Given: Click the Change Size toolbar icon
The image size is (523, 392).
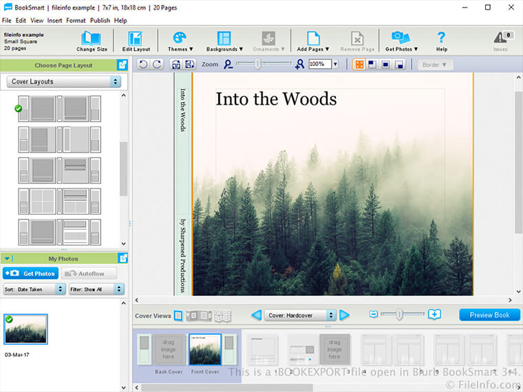Looking at the screenshot, I should pos(91,39).
